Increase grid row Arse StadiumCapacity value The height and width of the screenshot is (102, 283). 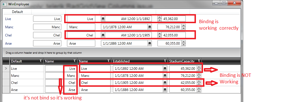point(199,88)
